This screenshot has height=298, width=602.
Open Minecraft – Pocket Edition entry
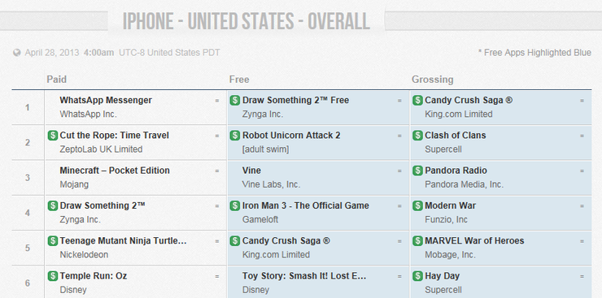point(115,171)
